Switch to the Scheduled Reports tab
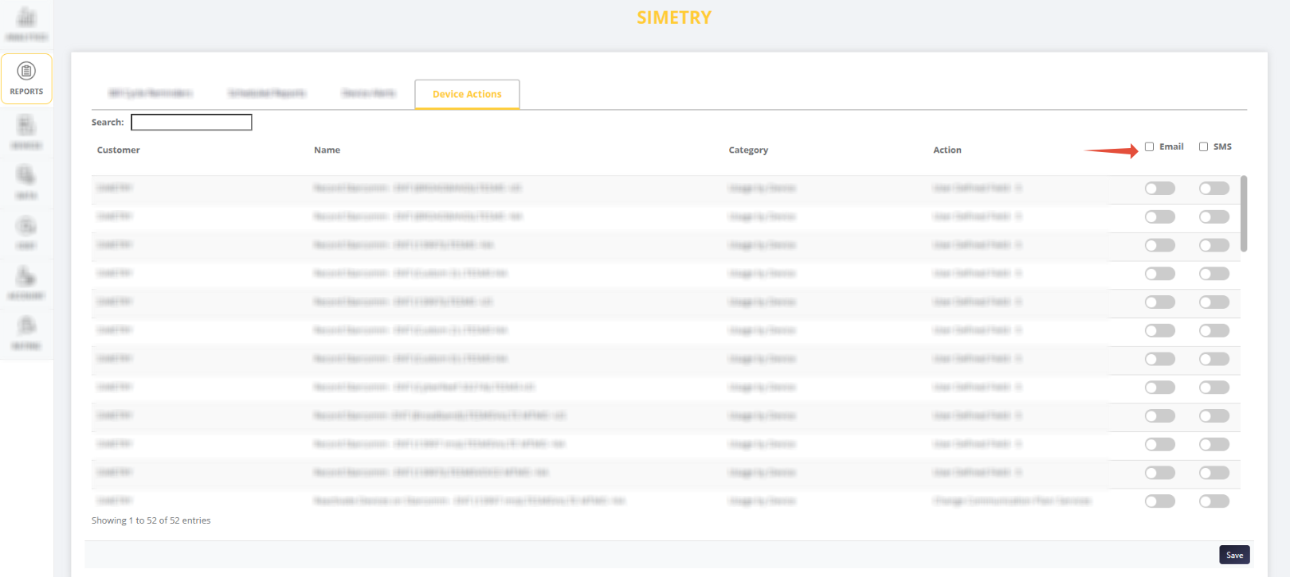This screenshot has width=1290, height=577. click(x=267, y=93)
